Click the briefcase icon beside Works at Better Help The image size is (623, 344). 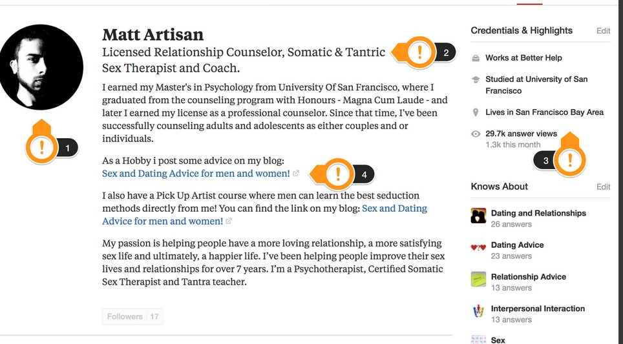(x=476, y=58)
